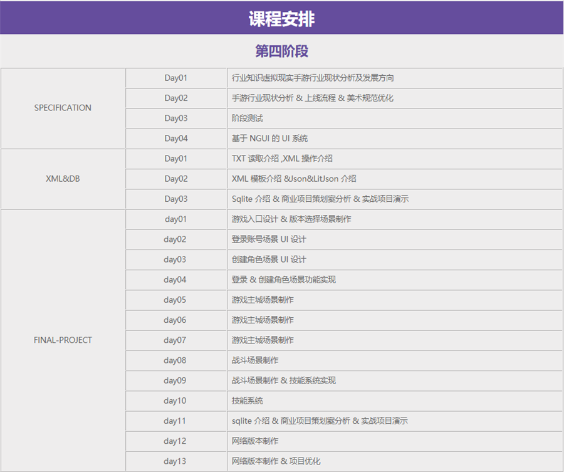Screen dimensions: 564x472
Task: Click the SPECIFICATION module cell
Action: pyautogui.click(x=63, y=108)
